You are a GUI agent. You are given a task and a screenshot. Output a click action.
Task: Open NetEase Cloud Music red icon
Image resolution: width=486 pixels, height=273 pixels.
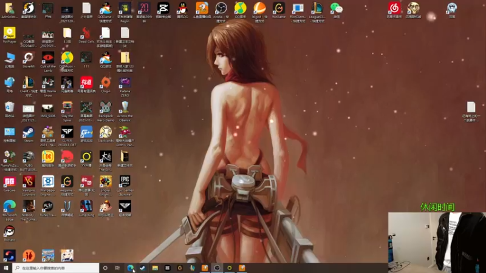[x=394, y=10]
